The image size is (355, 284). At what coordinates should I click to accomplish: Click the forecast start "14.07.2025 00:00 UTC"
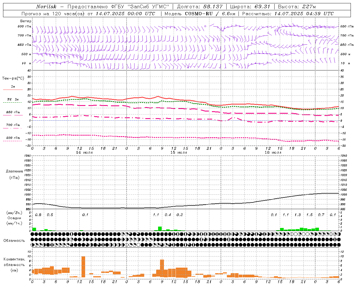(125, 14)
